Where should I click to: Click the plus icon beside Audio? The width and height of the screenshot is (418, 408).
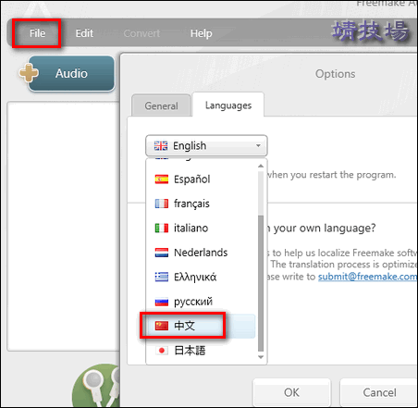pyautogui.click(x=29, y=73)
